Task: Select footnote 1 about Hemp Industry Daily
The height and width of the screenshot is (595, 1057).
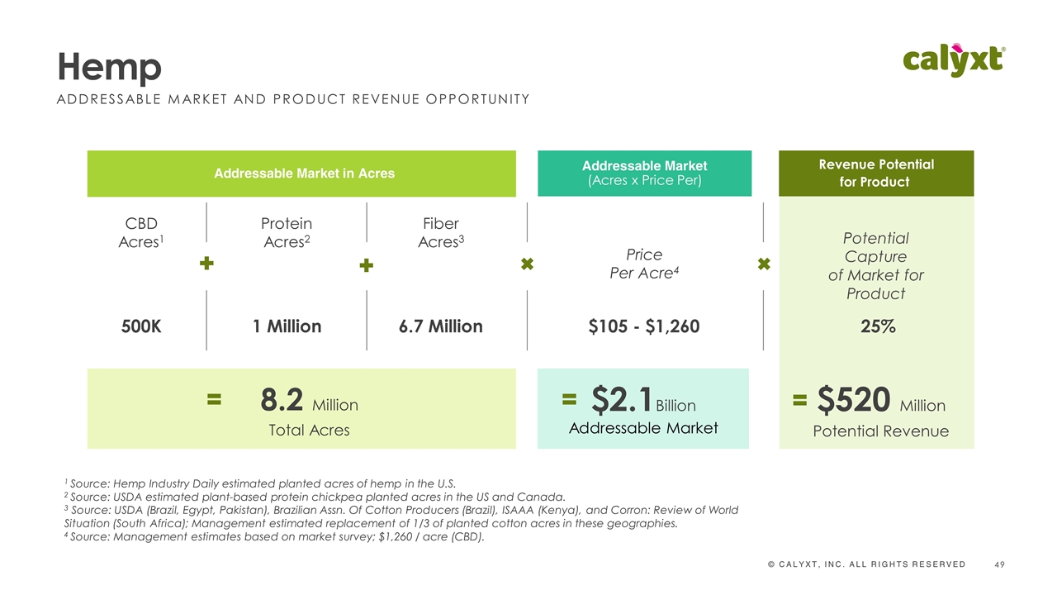Action: click(259, 483)
